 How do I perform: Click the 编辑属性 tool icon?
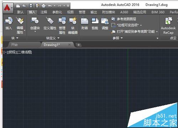pos(20,21)
